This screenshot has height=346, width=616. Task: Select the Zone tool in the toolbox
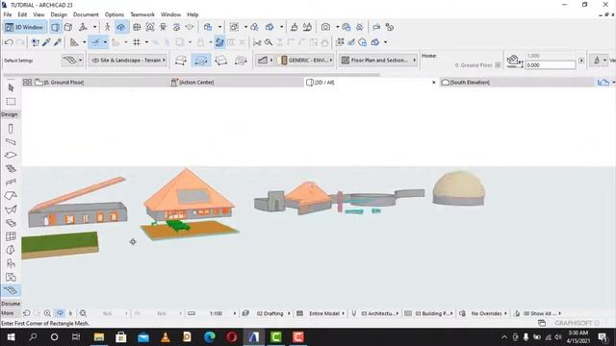pos(11,277)
